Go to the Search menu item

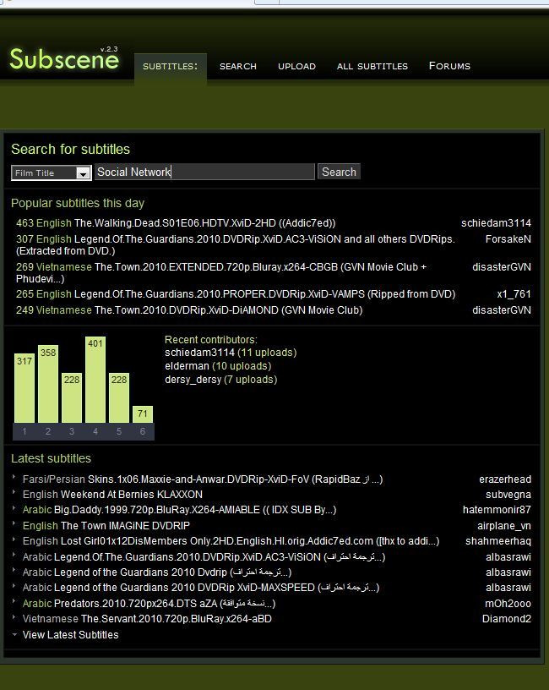click(238, 67)
